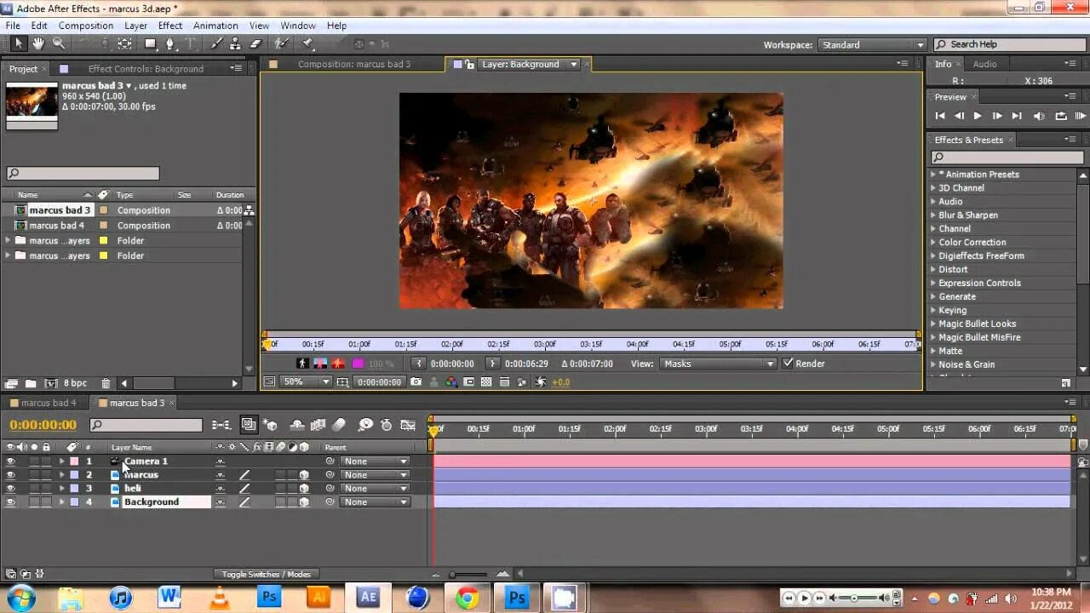Open the Graph Editor icon
Image resolution: width=1090 pixels, height=613 pixels.
click(408, 425)
